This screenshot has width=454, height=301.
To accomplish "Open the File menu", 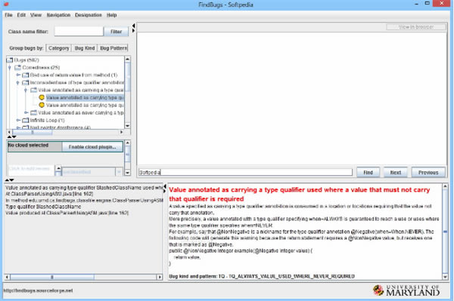I will pos(8,15).
